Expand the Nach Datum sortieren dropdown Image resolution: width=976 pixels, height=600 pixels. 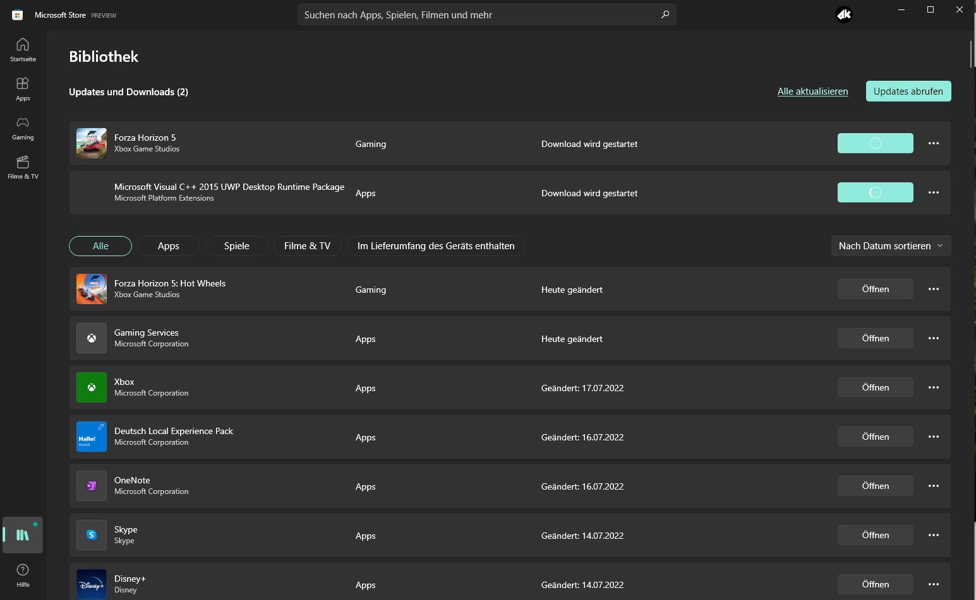tap(891, 246)
